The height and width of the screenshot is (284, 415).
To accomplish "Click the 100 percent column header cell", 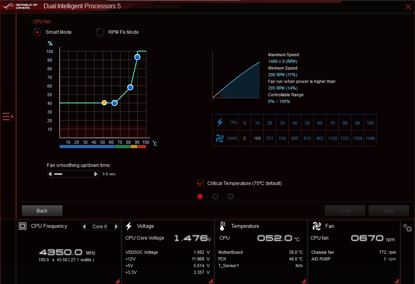I will click(370, 123).
